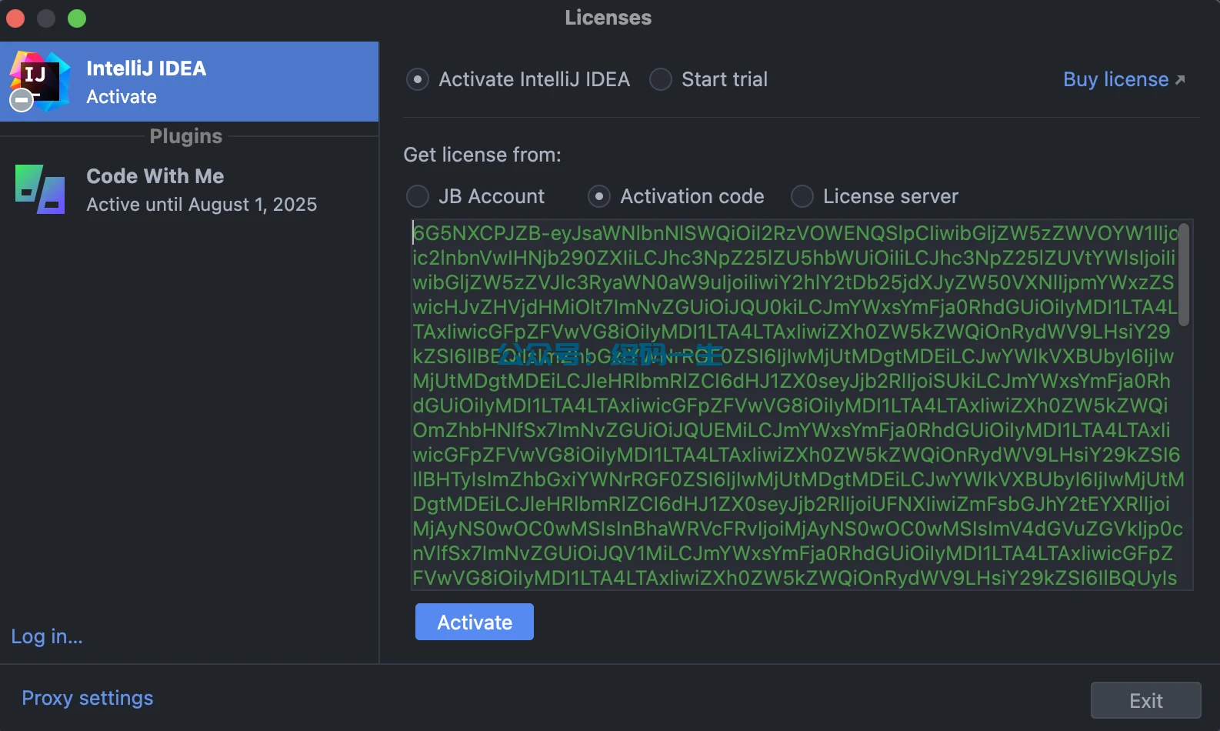This screenshot has width=1220, height=731.
Task: Select JB Account as the license source
Action: (x=418, y=197)
